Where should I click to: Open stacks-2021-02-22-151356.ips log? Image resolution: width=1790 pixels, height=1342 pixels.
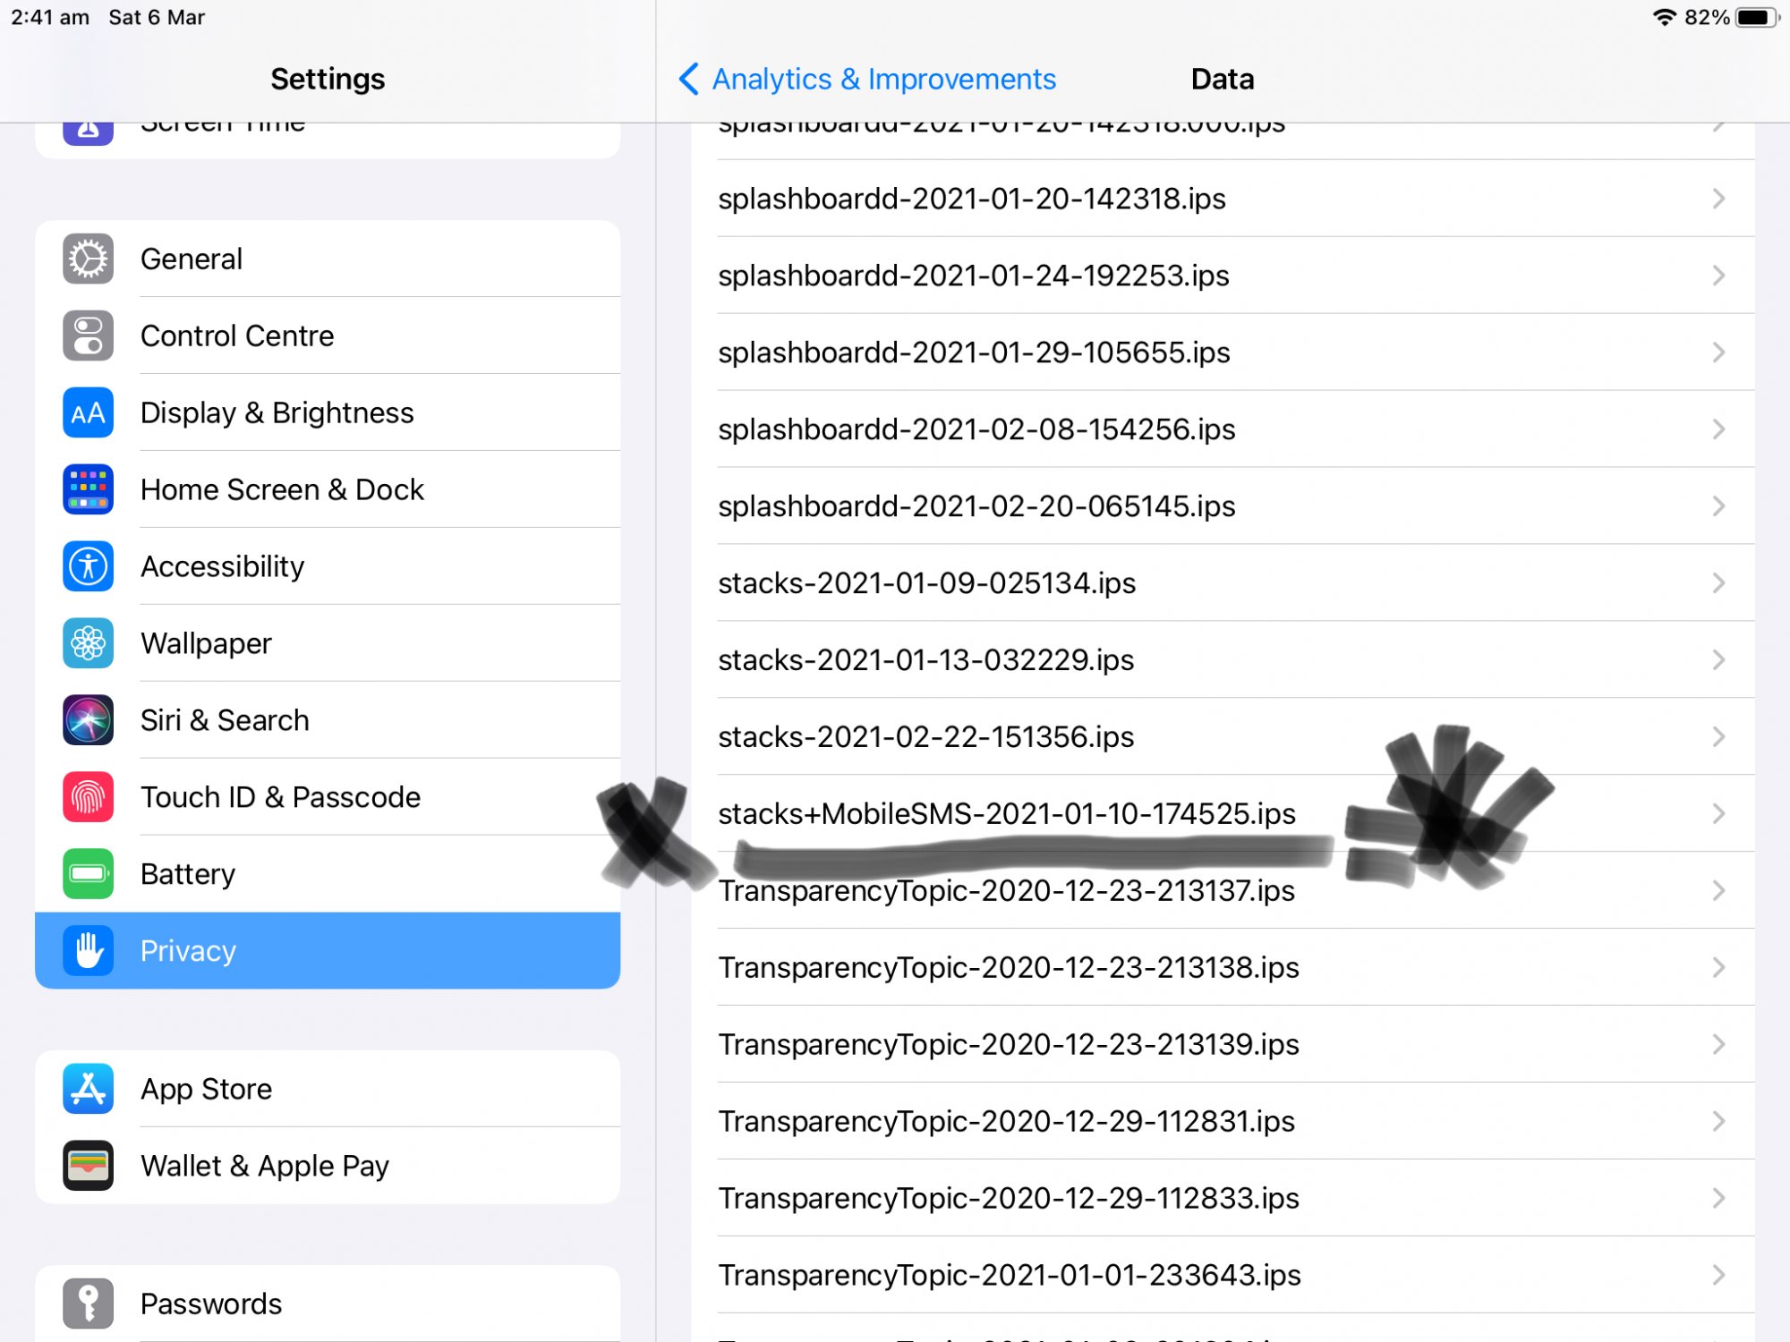pos(926,737)
